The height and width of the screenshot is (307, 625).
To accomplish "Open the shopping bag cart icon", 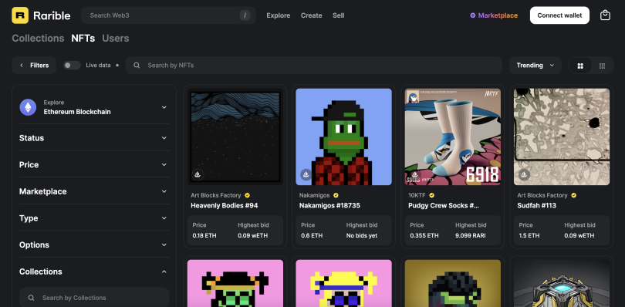I will click(605, 15).
